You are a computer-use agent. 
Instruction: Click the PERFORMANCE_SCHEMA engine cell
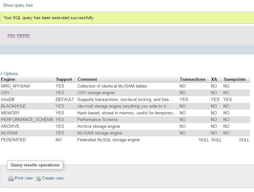pos(27,119)
